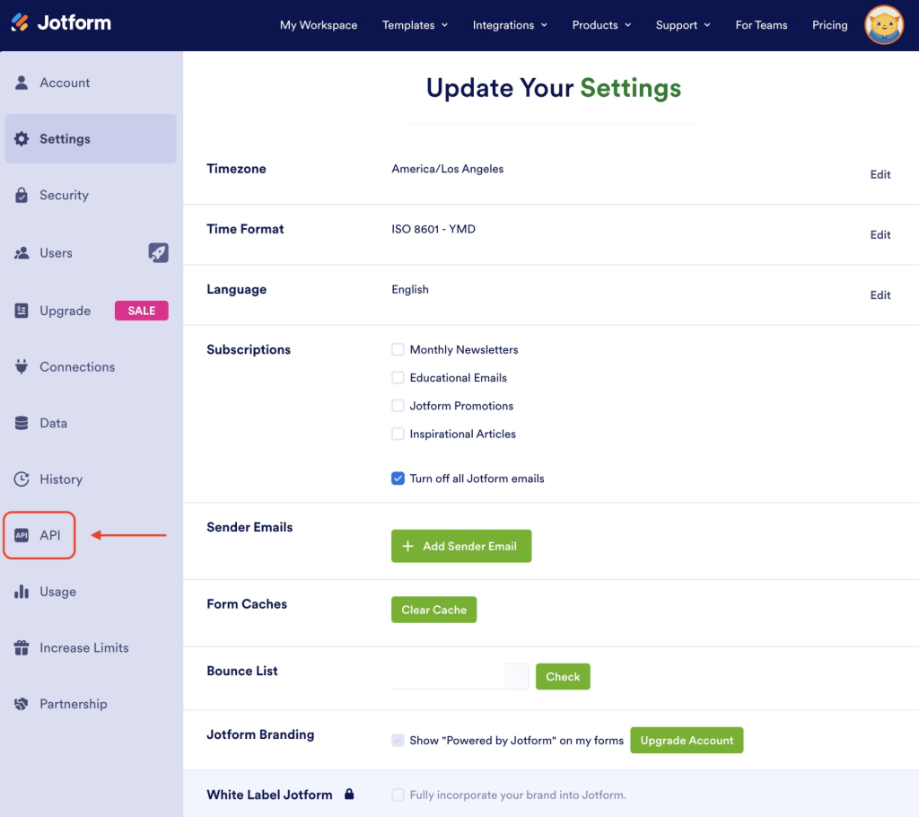Uncheck Turn off all Jotform emails

(398, 479)
